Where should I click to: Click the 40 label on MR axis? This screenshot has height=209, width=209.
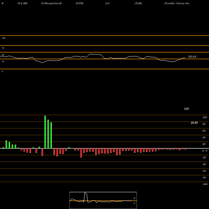(204, 138)
